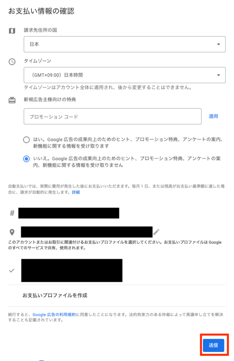Click the location pin address icon

12,232
